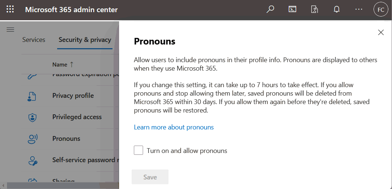
Task: Open Cloud Shell terminal icon
Action: (292, 10)
